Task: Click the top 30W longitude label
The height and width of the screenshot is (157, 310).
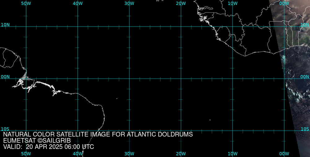Action: pos(129,3)
